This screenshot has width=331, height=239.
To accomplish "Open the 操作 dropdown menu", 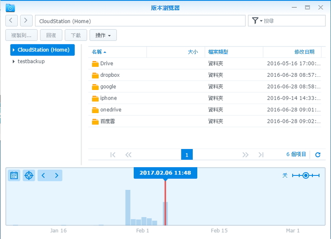I will tap(103, 35).
